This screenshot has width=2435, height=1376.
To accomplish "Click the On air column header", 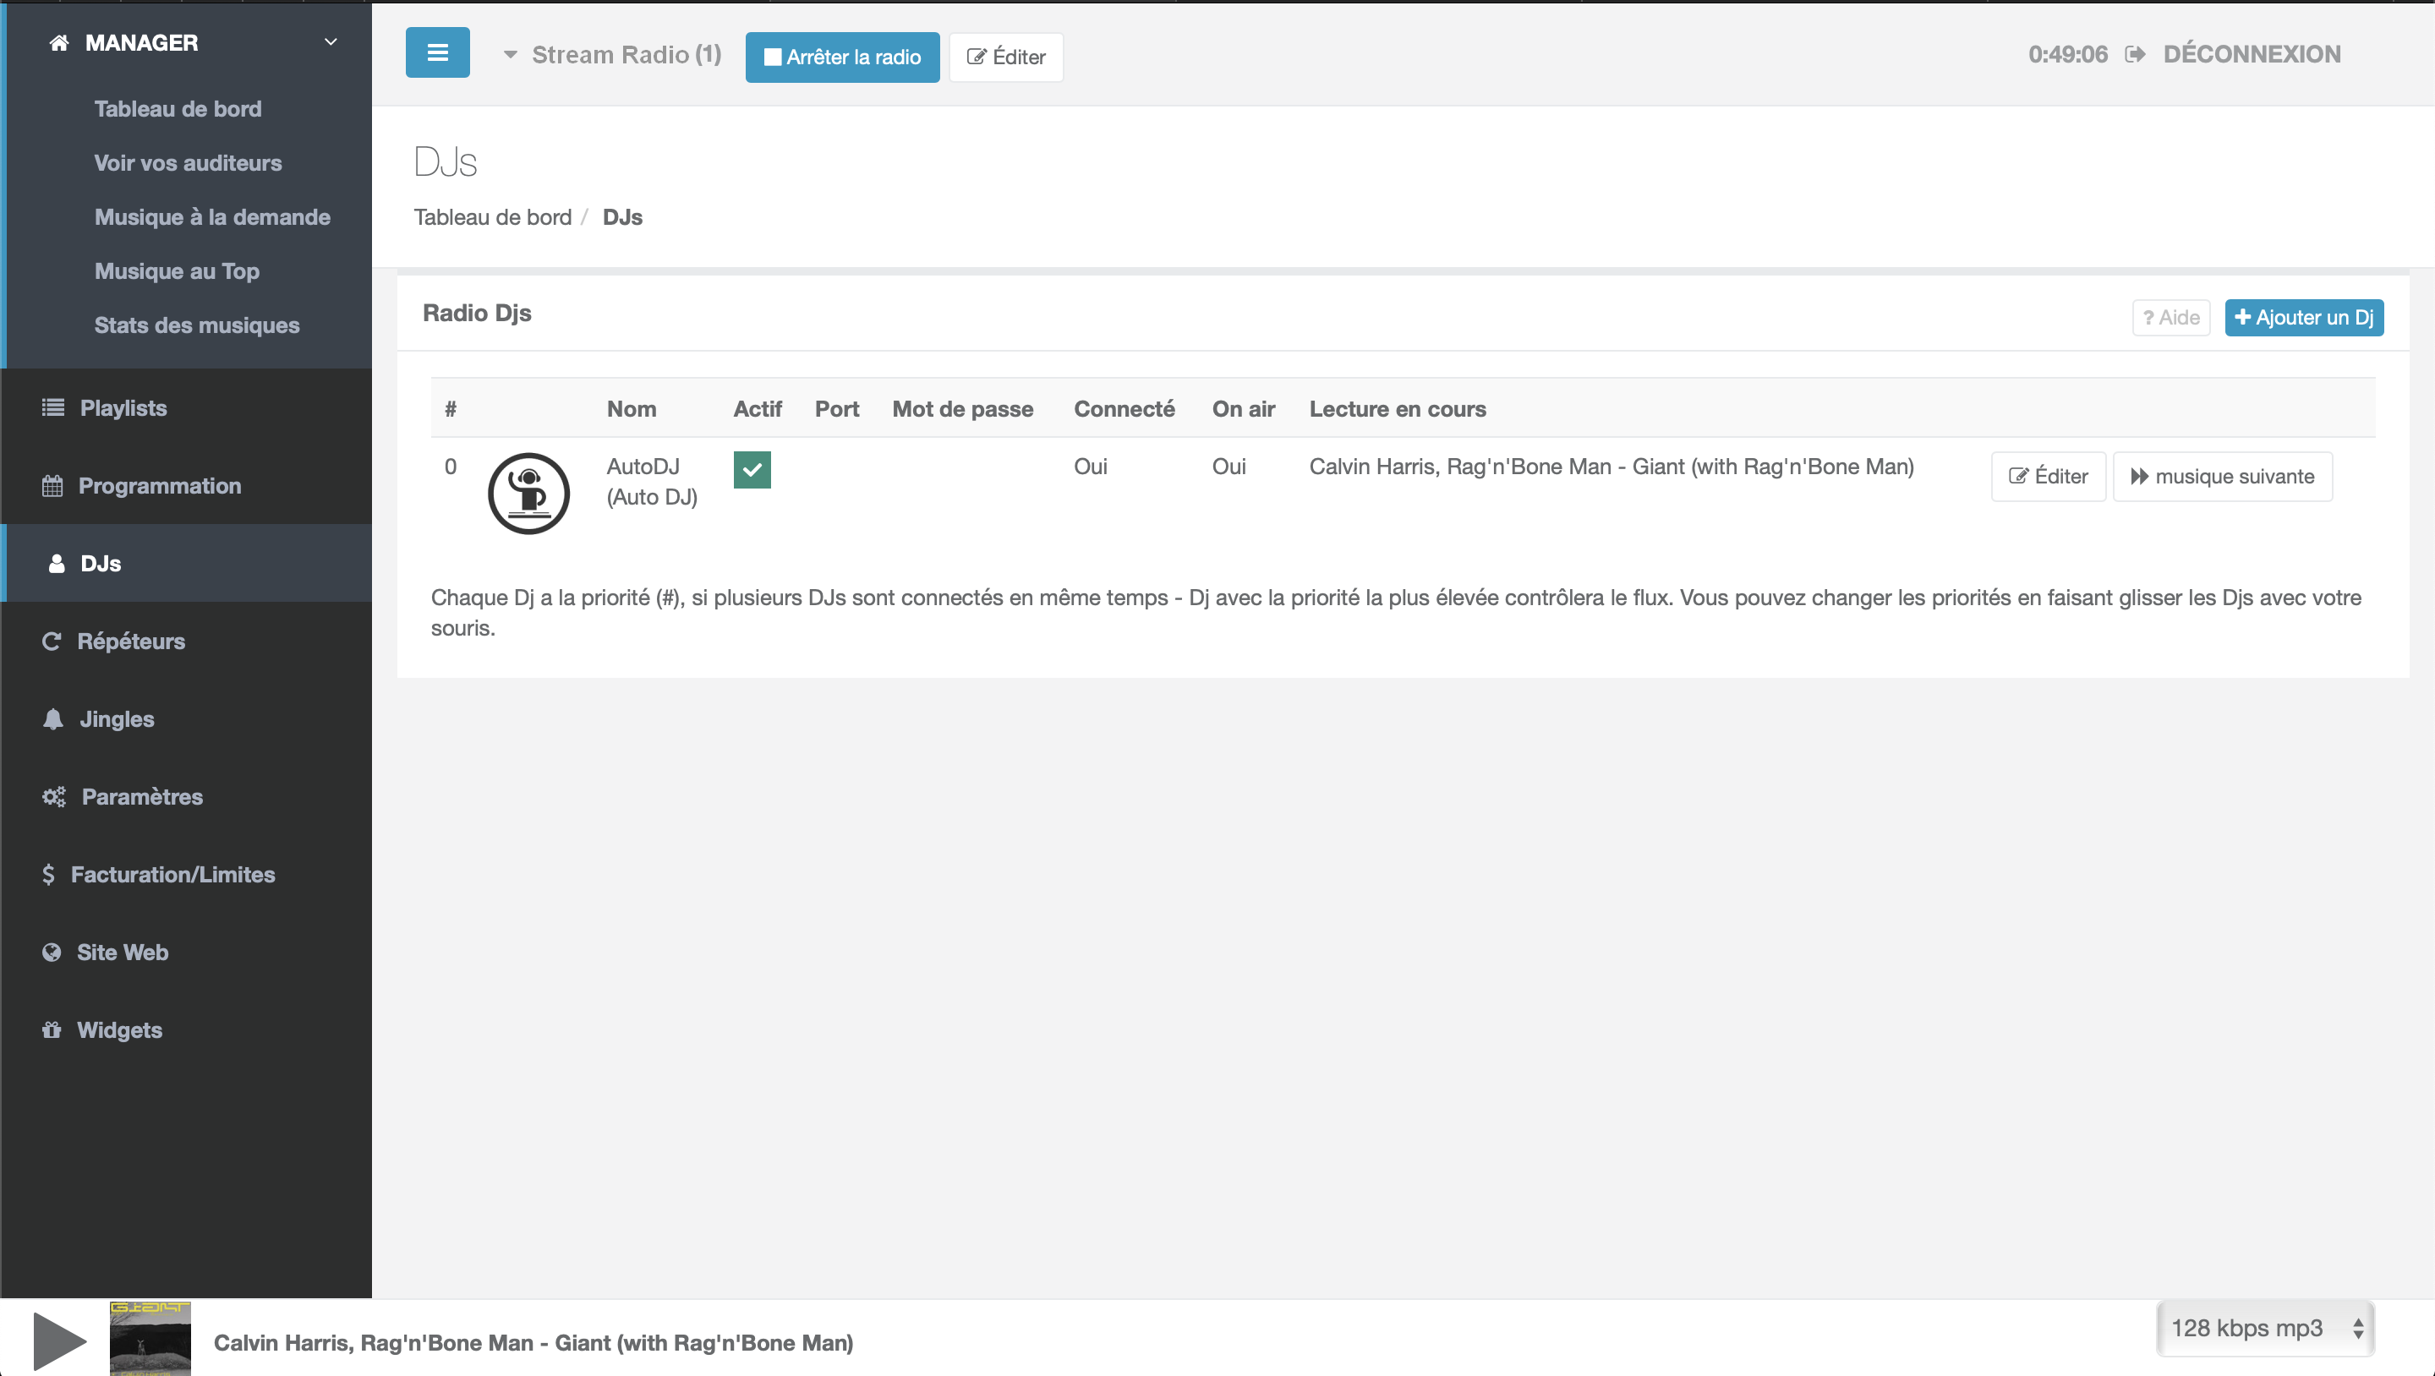I will click(1243, 409).
